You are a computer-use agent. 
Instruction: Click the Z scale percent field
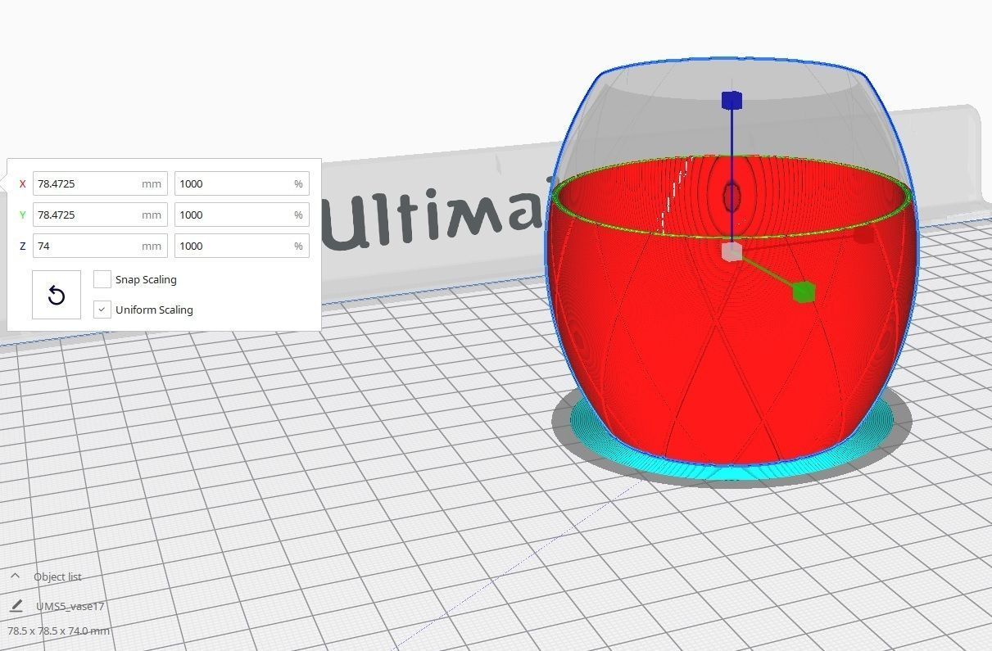tap(242, 246)
